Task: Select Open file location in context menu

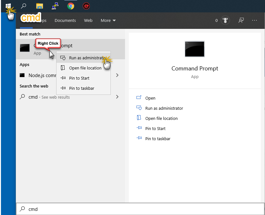Action: pyautogui.click(x=85, y=68)
